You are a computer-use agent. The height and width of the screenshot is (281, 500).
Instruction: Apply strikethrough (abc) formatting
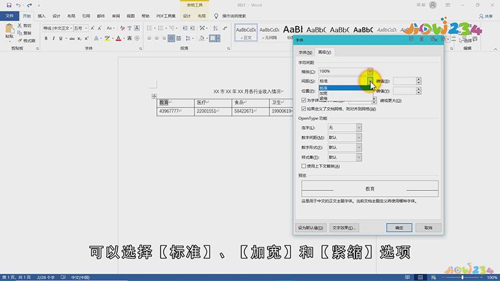pyautogui.click(x=72, y=39)
